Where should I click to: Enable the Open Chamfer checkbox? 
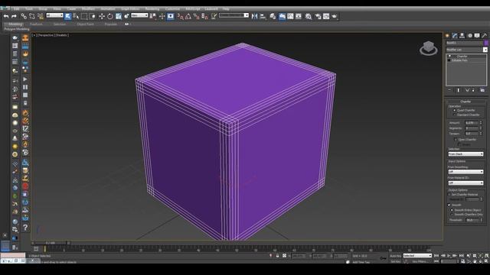[456, 139]
